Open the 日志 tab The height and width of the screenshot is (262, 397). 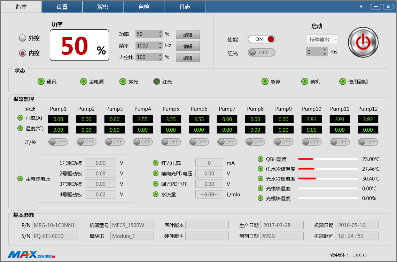(185, 7)
